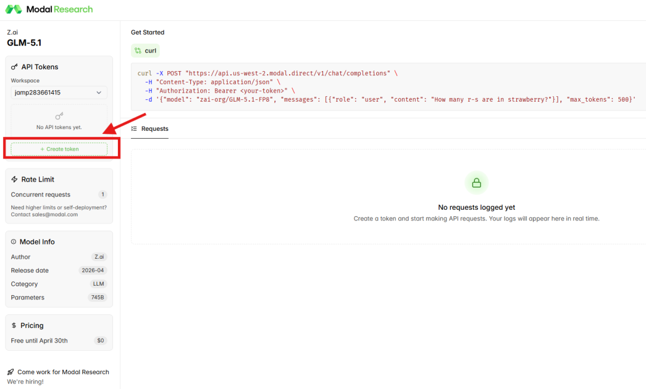Click the Author value badge Z.ai
The image size is (646, 389).
point(99,257)
